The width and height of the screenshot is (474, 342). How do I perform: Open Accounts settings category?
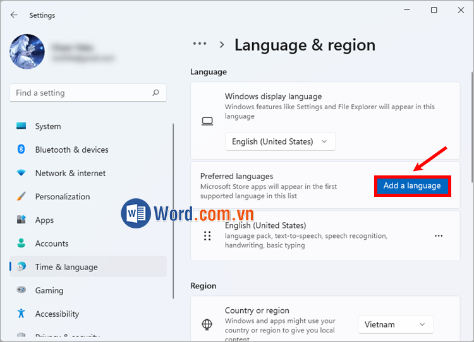point(88,244)
